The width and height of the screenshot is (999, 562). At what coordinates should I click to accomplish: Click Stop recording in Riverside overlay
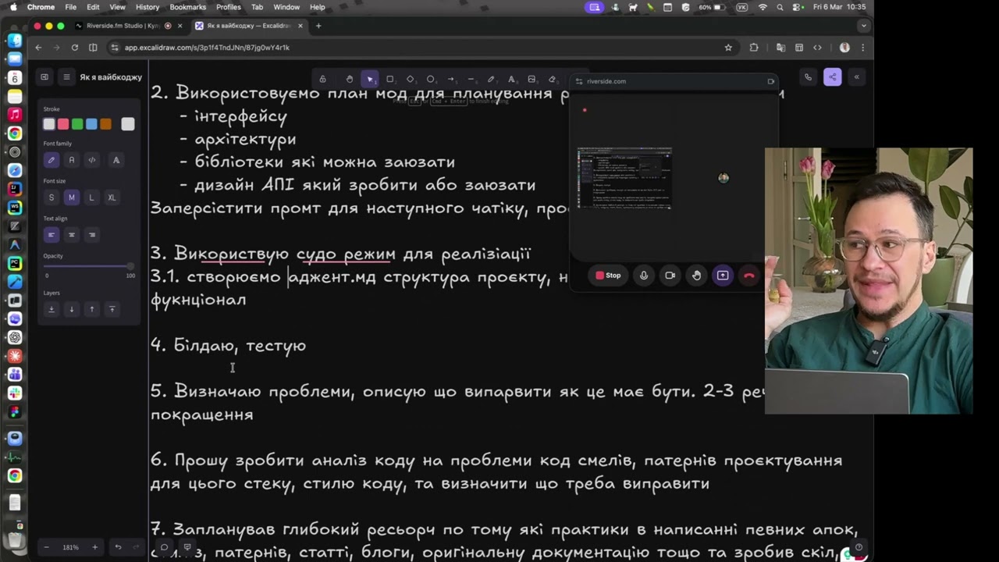608,275
